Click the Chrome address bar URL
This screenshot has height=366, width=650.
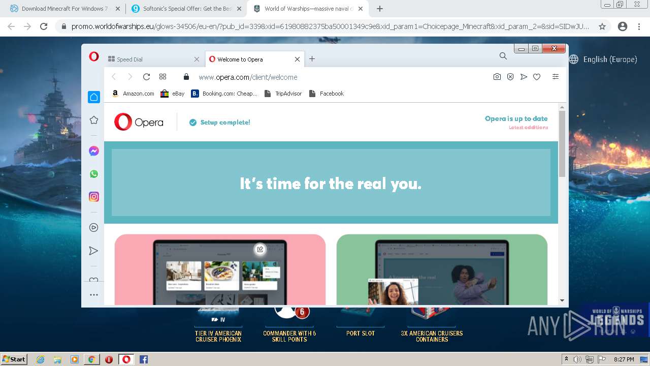(330, 26)
